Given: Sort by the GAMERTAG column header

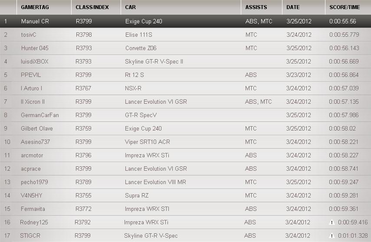Looking at the screenshot, I should pyautogui.click(x=34, y=7).
